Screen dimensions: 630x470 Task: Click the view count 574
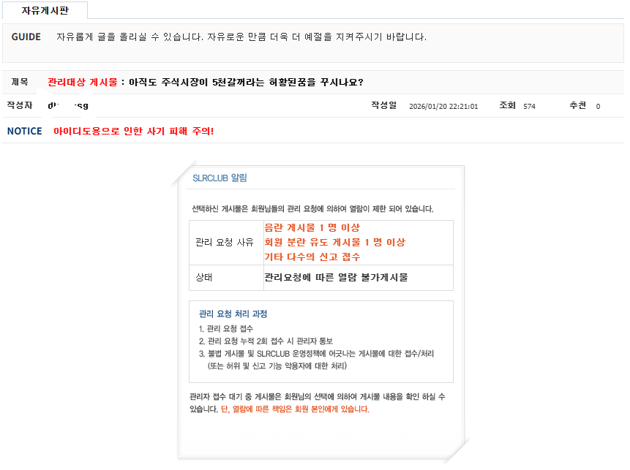[x=529, y=106]
